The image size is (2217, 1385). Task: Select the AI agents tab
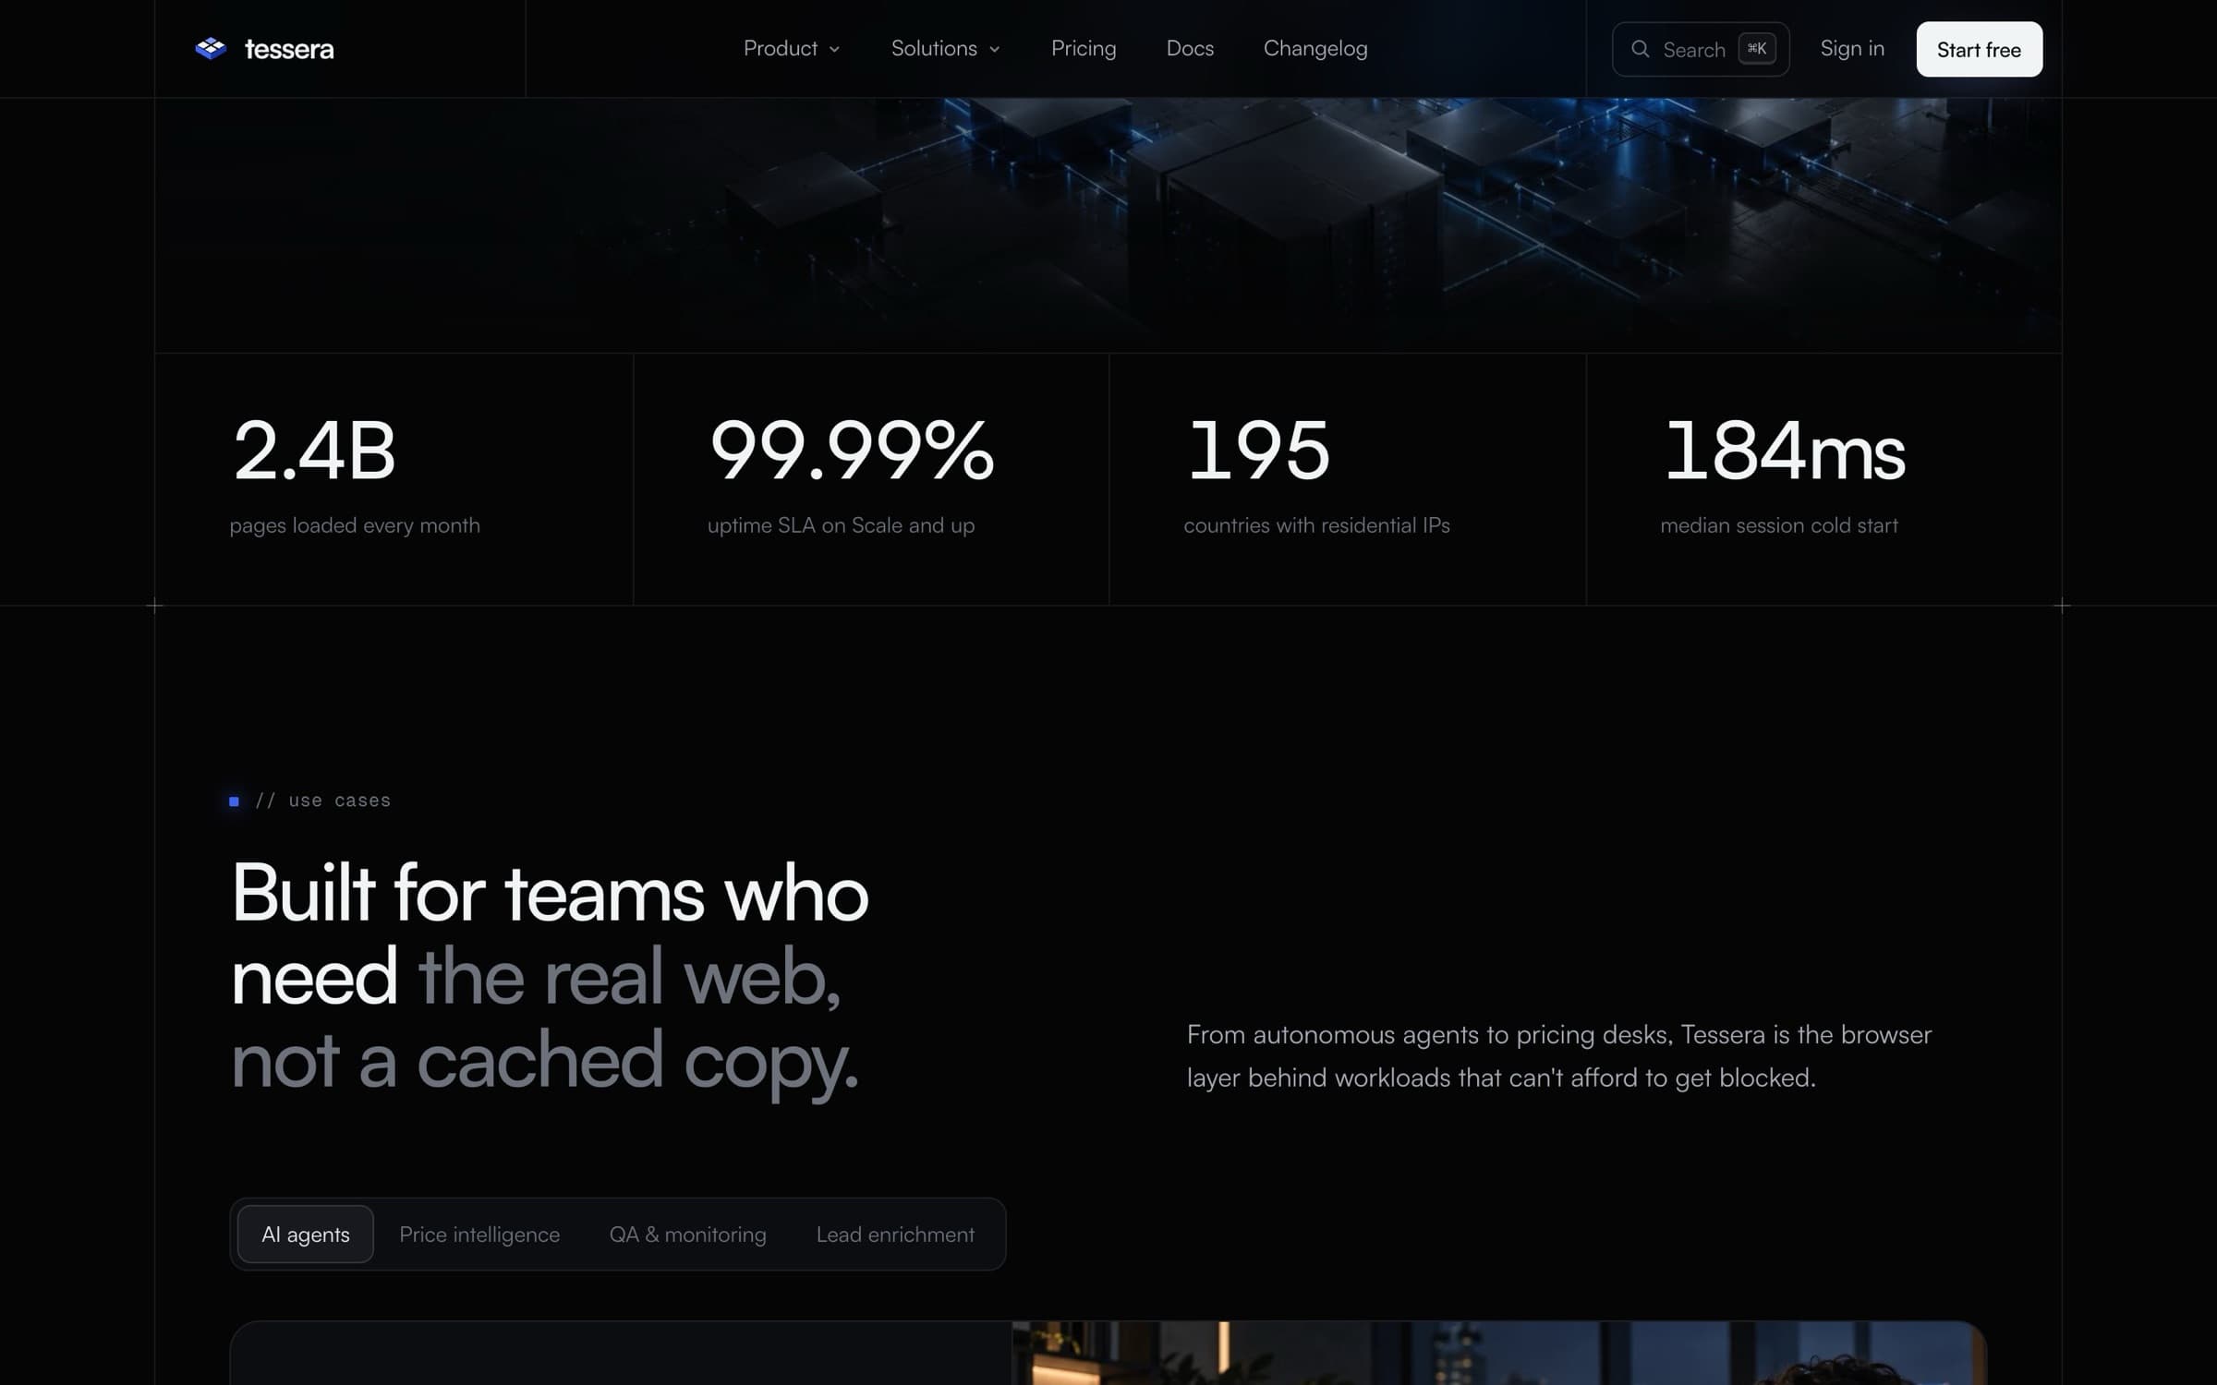click(306, 1234)
